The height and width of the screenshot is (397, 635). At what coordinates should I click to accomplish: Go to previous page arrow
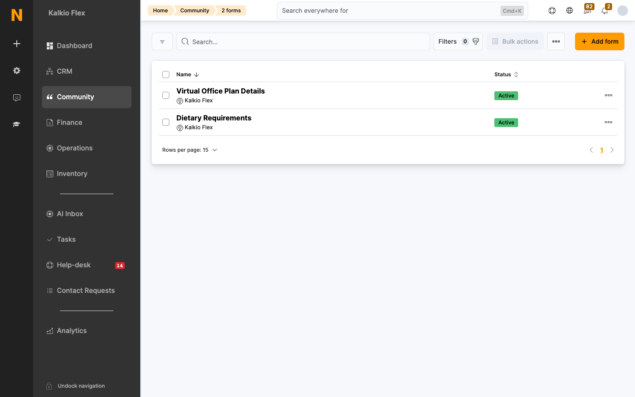(x=591, y=150)
